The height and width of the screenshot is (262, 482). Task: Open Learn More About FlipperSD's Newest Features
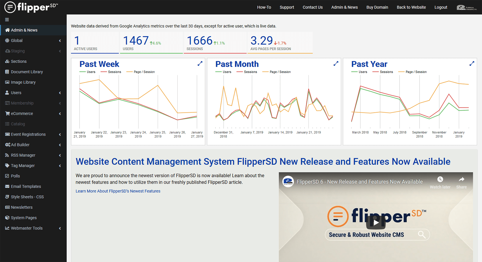click(x=118, y=191)
